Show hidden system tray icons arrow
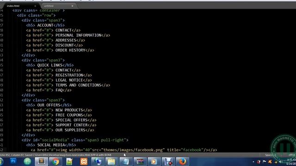The width and height of the screenshot is (296, 166). (253, 162)
